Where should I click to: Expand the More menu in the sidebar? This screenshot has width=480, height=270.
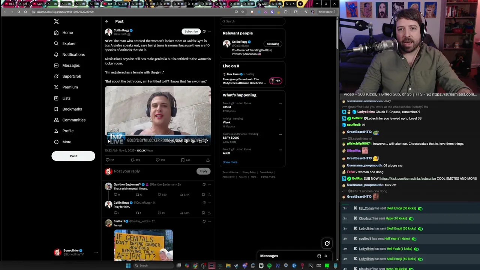63,142
